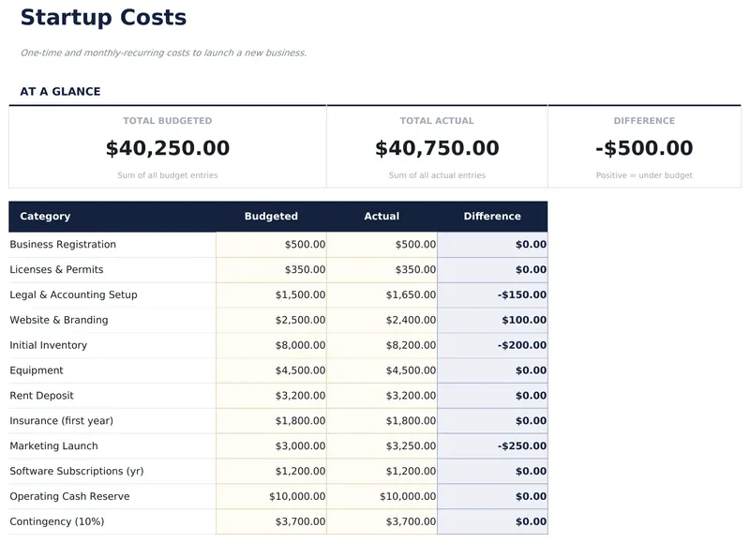The image size is (750, 543).
Task: Select the Licenses & Permits row label
Action: click(56, 270)
